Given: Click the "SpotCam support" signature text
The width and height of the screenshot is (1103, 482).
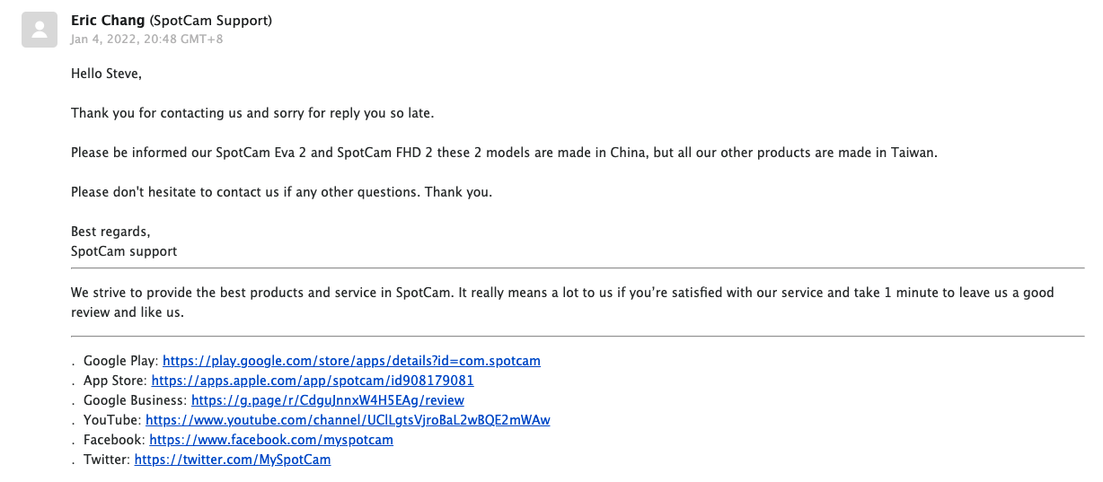Looking at the screenshot, I should click(x=124, y=251).
